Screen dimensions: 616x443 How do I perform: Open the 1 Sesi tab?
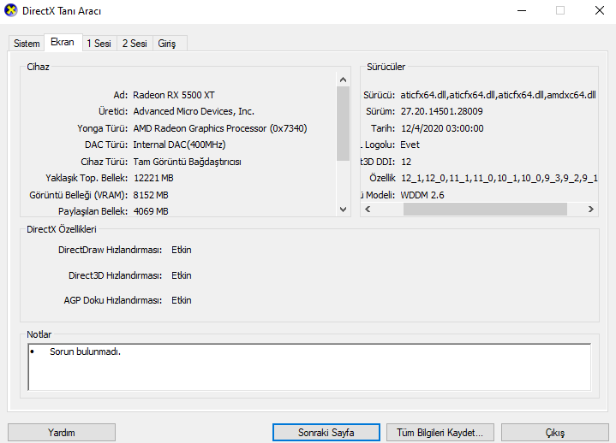(x=99, y=43)
